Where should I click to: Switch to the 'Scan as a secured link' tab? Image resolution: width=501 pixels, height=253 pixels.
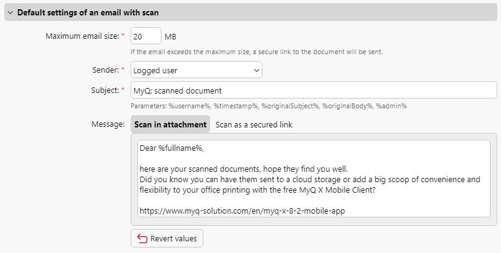[254, 124]
